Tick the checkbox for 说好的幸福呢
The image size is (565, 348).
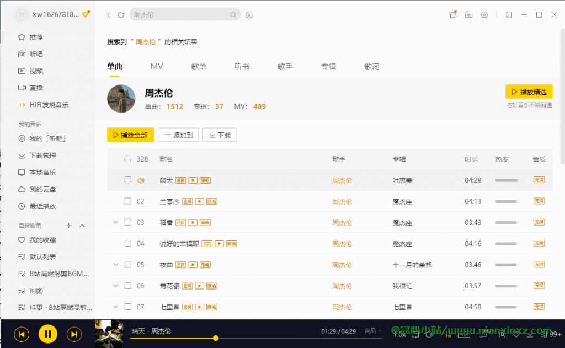pyautogui.click(x=128, y=244)
